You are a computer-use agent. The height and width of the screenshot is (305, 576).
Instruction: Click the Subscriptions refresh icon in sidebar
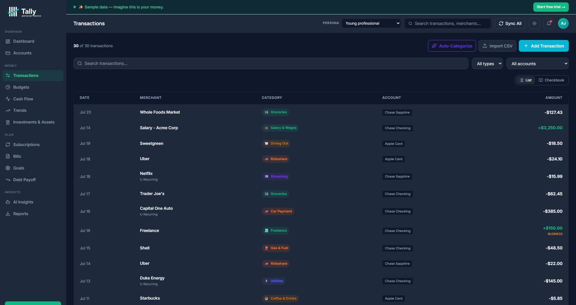point(8,145)
